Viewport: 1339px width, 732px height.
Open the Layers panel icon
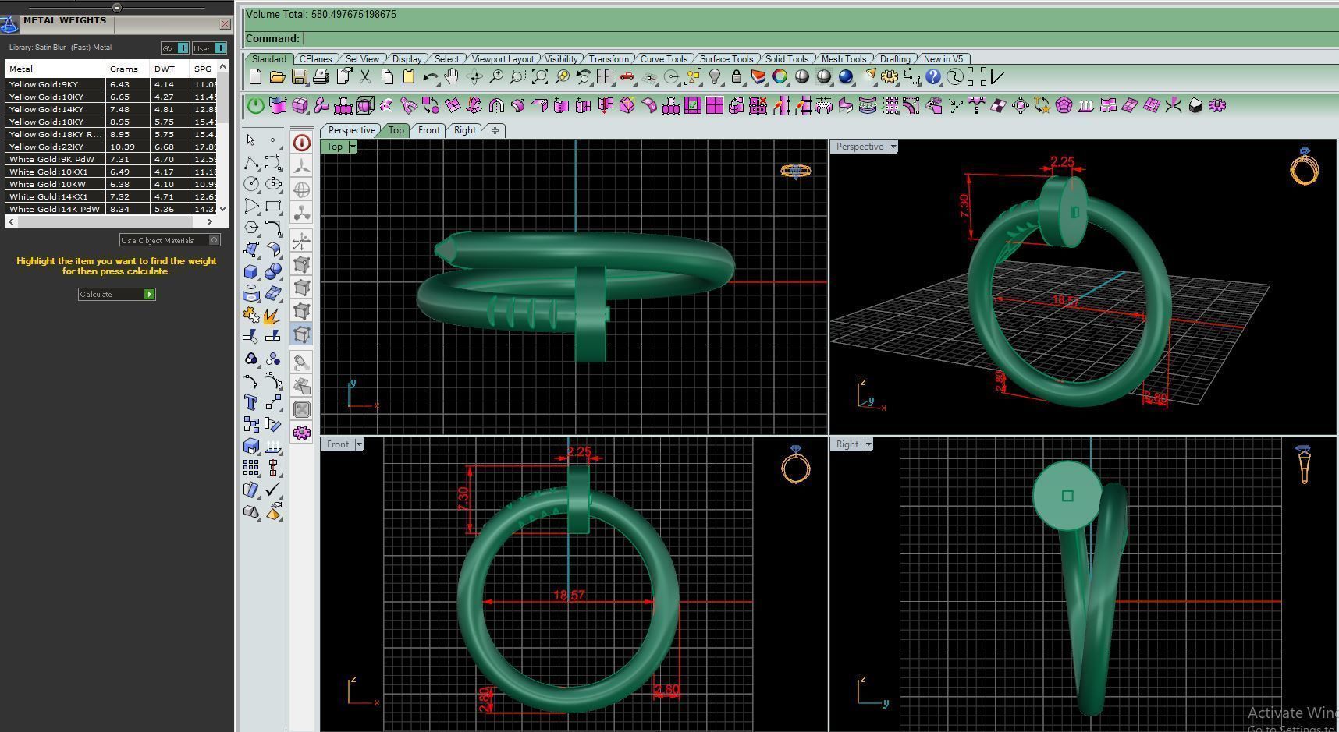(758, 76)
